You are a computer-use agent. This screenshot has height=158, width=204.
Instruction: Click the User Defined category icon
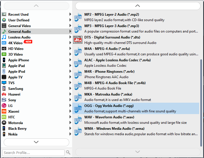pos(4,20)
